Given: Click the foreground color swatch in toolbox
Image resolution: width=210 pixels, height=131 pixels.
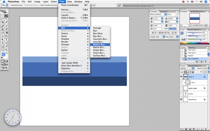Looking at the screenshot, I should pyautogui.click(x=3, y=54).
